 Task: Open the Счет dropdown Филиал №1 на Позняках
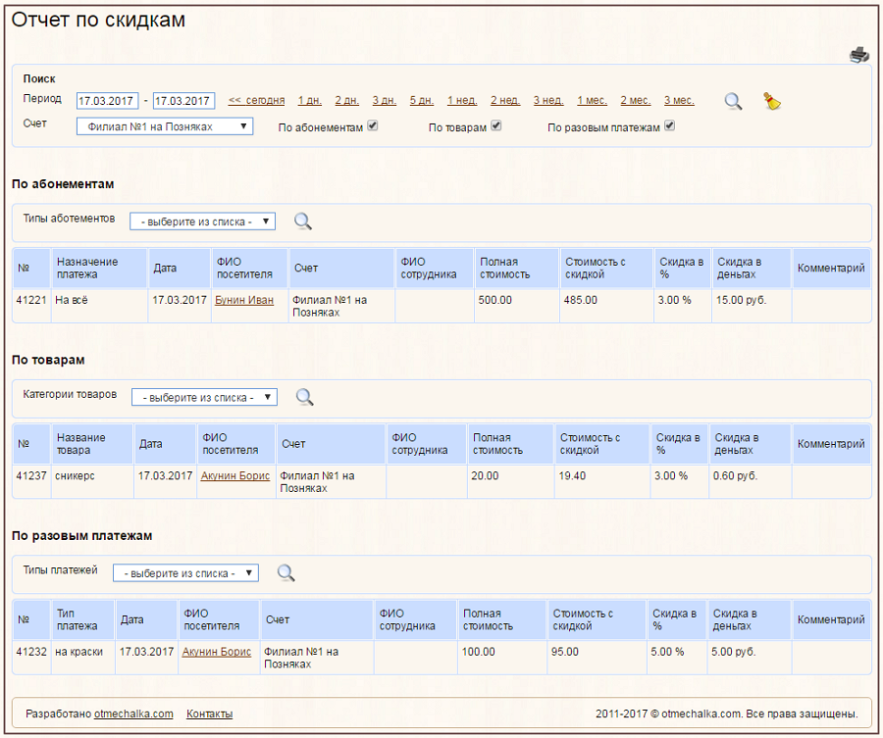tap(165, 126)
